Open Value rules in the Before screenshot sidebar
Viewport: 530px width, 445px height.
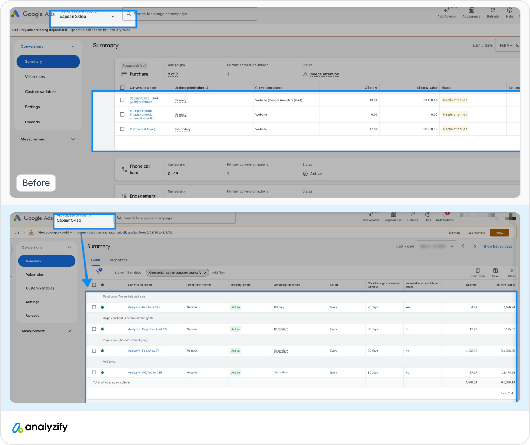(x=35, y=77)
